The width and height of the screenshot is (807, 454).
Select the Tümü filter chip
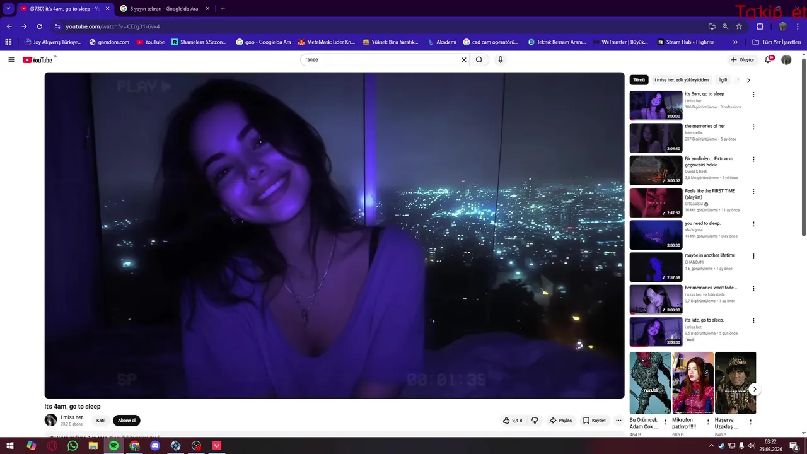click(x=639, y=80)
